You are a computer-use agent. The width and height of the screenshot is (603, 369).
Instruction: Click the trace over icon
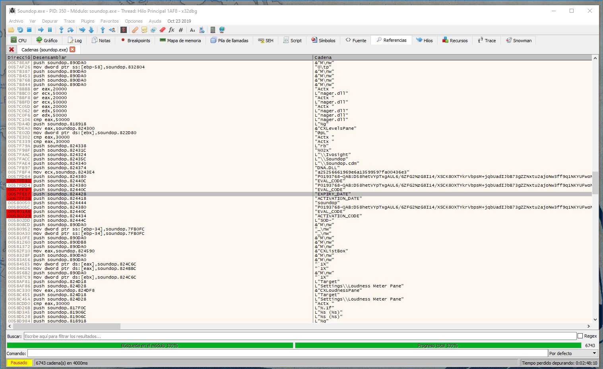point(91,30)
